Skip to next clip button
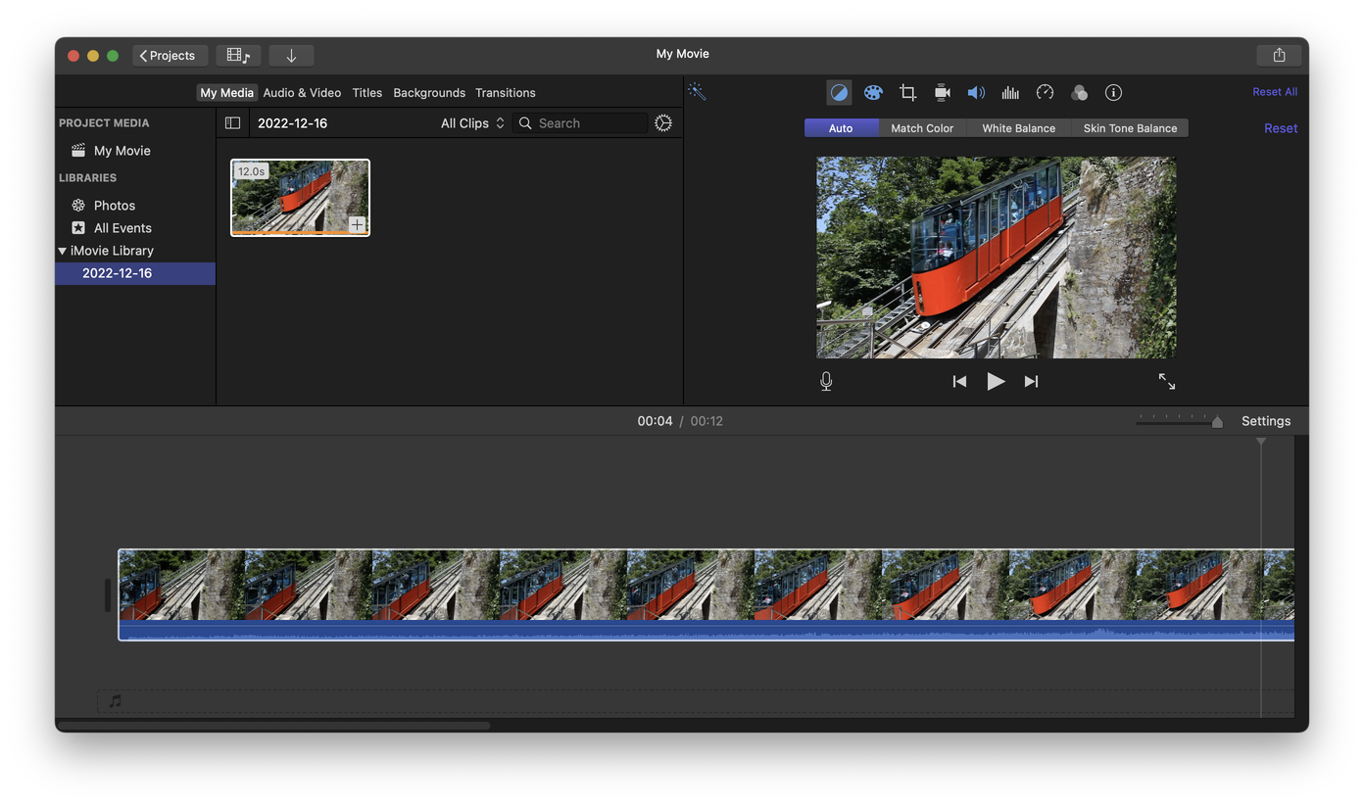 pyautogui.click(x=1031, y=381)
